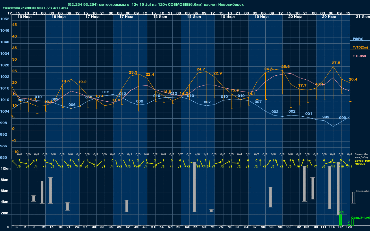Click the convective cloud bar above hour 93
Screen dimensions: 370x231
pos(271,197)
